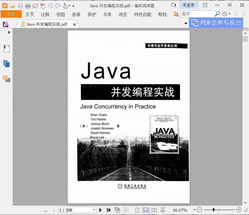The height and width of the screenshot is (215, 249).
Task: Click the next view icon
Action: click(x=126, y=210)
